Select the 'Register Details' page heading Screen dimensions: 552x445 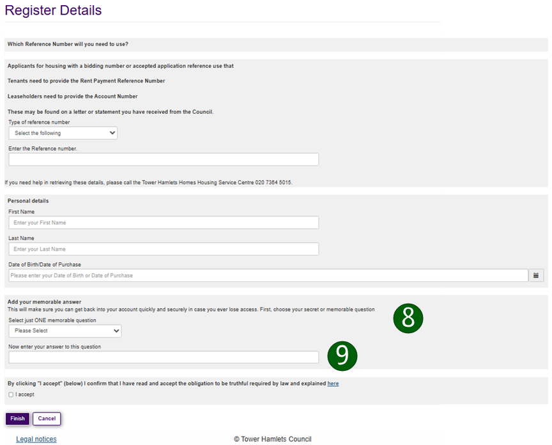[53, 11]
